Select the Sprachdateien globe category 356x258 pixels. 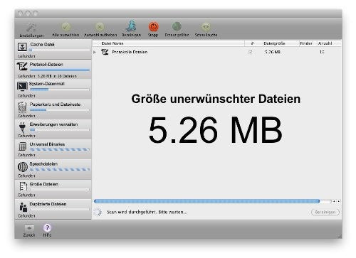(x=53, y=169)
